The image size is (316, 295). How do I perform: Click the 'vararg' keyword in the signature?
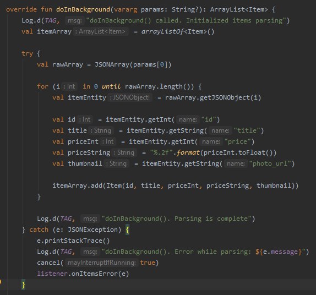pyautogui.click(x=126, y=9)
